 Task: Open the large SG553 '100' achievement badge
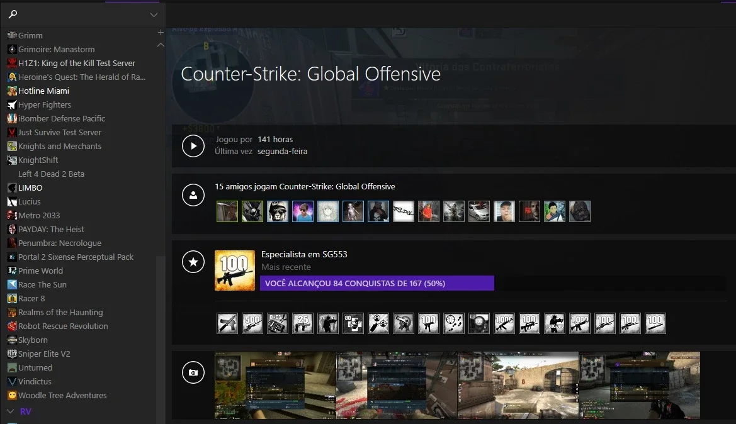point(235,270)
